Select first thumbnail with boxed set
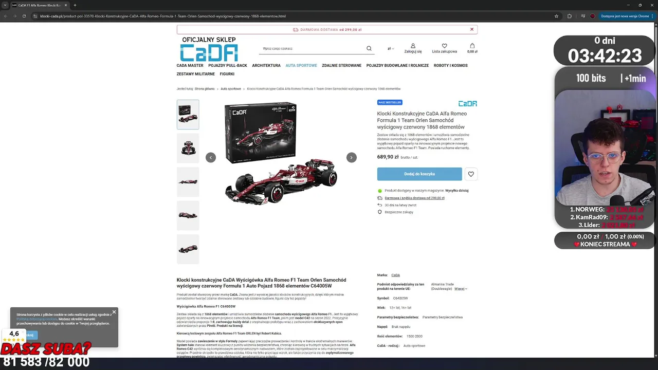Image resolution: width=658 pixels, height=370 pixels. click(x=188, y=114)
